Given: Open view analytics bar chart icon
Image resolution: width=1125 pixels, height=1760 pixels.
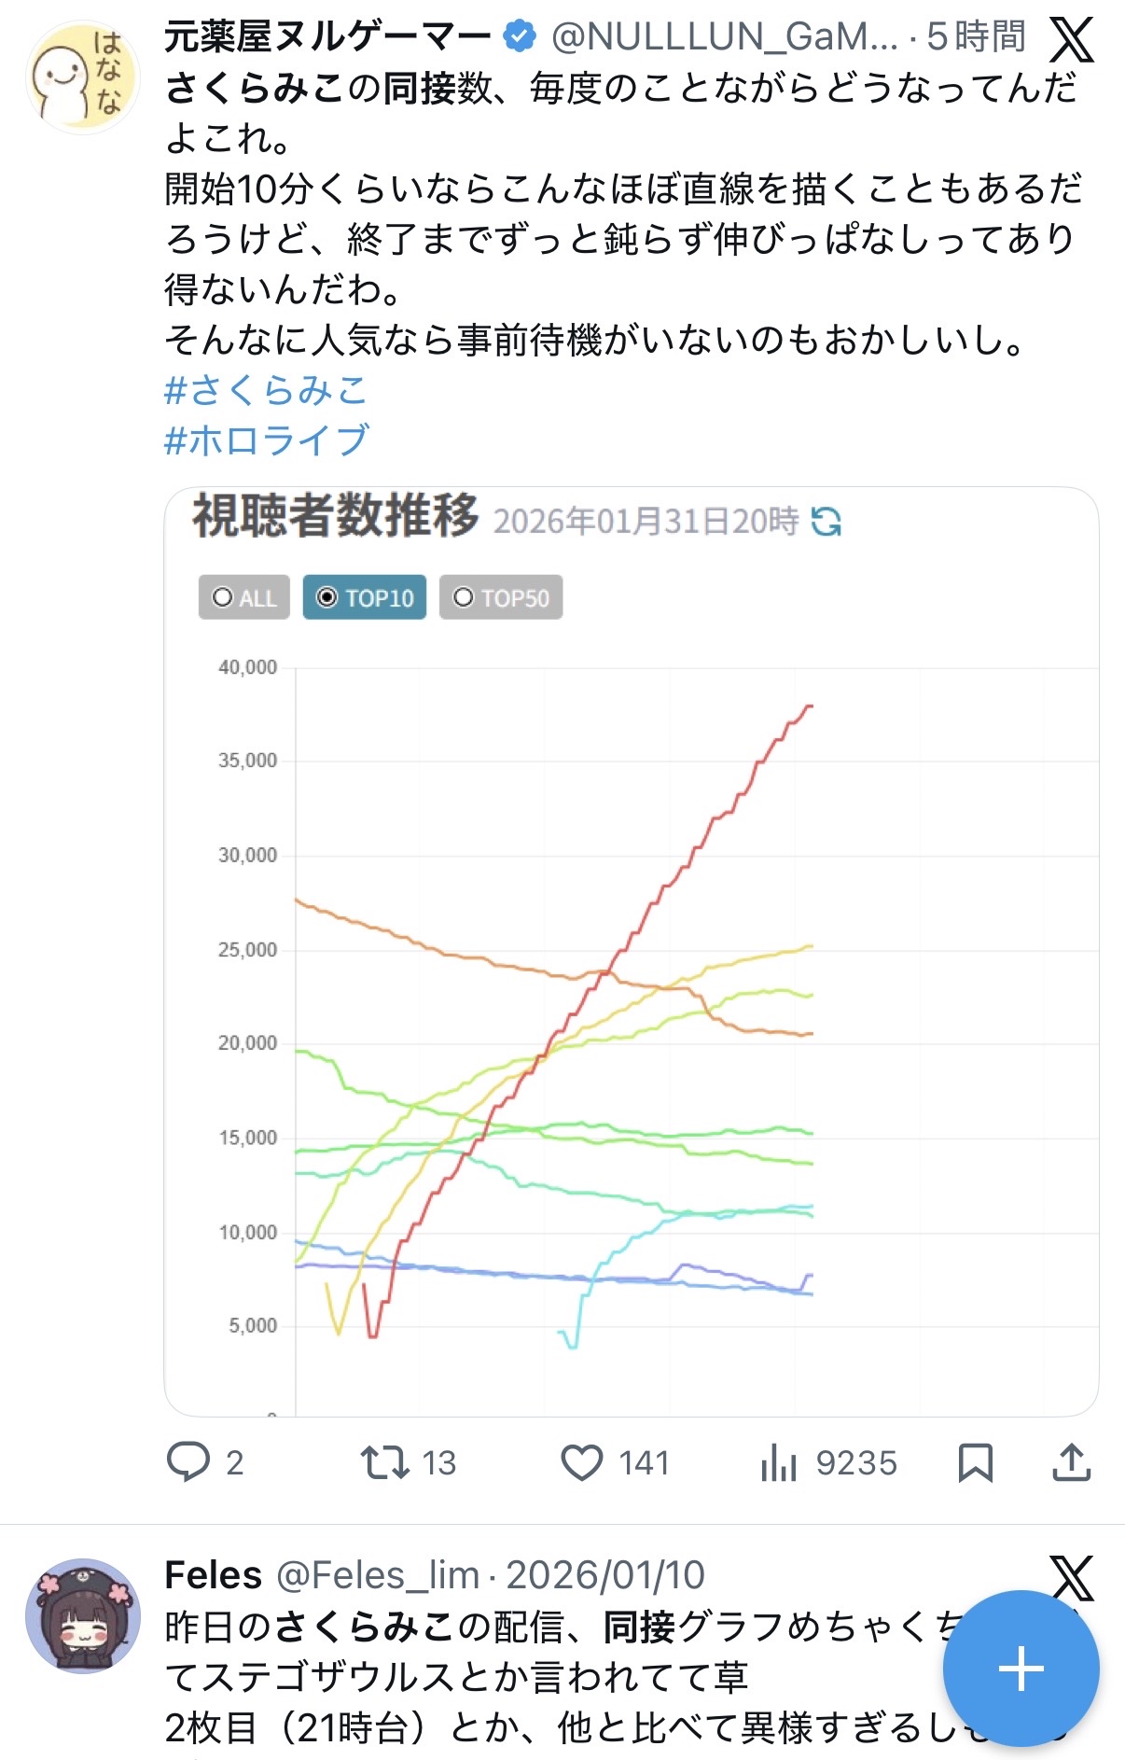Looking at the screenshot, I should click(778, 1462).
